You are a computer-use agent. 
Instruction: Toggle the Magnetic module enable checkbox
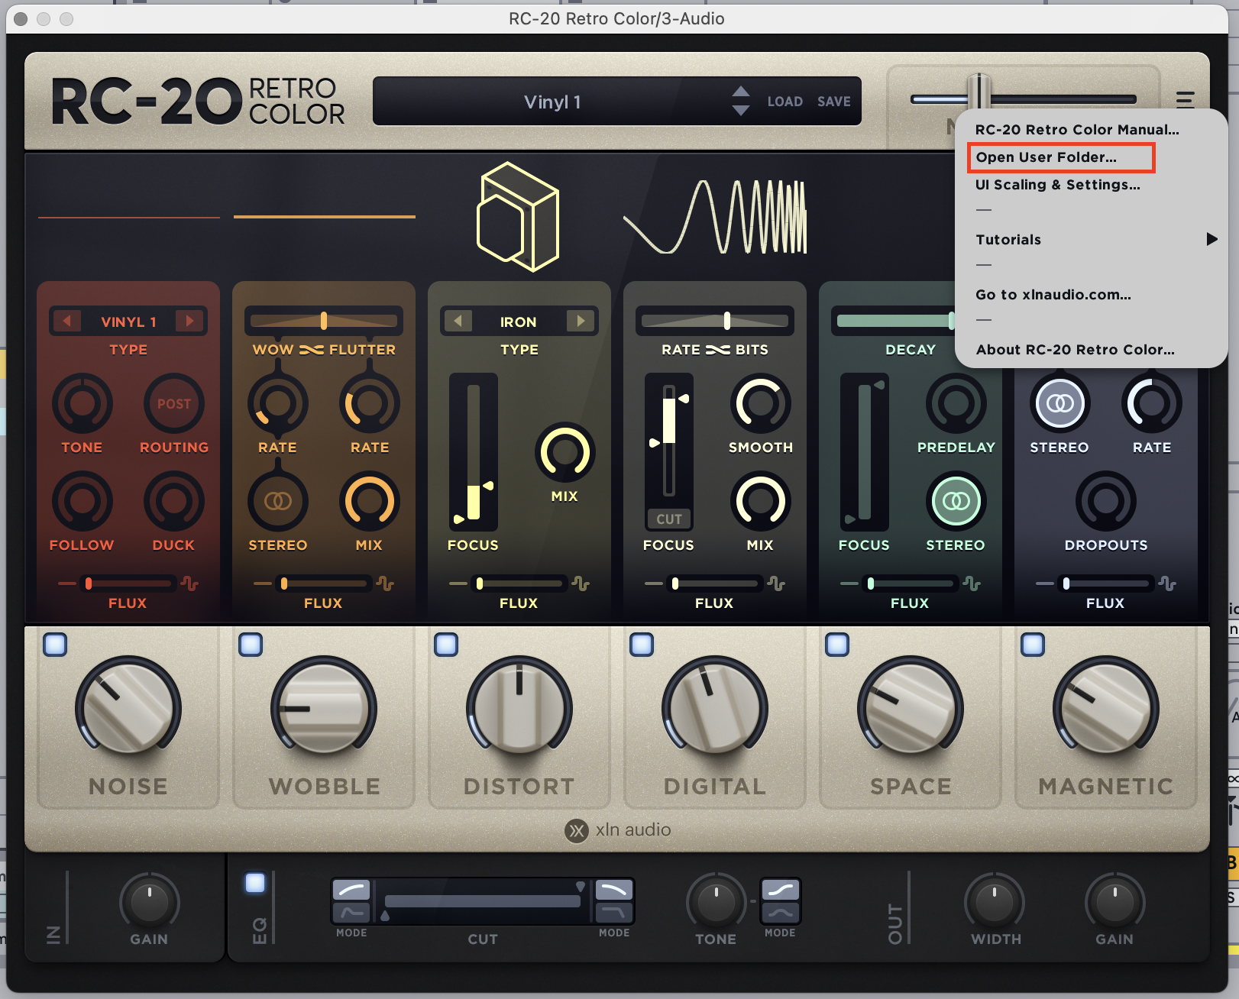coord(1033,645)
